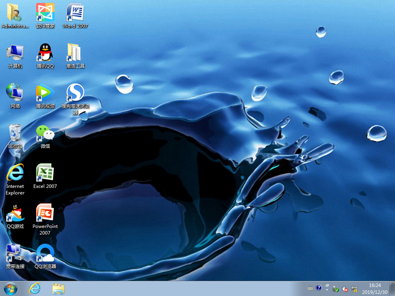This screenshot has height=296, width=395.
Task: Open the 回收站 recycle bin
Action: point(15,133)
